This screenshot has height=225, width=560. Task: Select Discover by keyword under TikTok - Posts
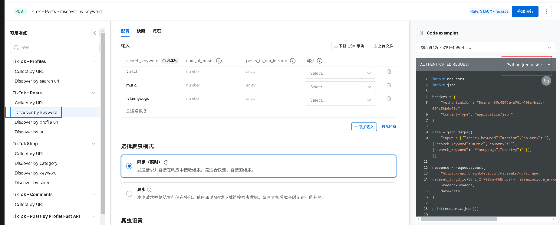[x=36, y=112]
